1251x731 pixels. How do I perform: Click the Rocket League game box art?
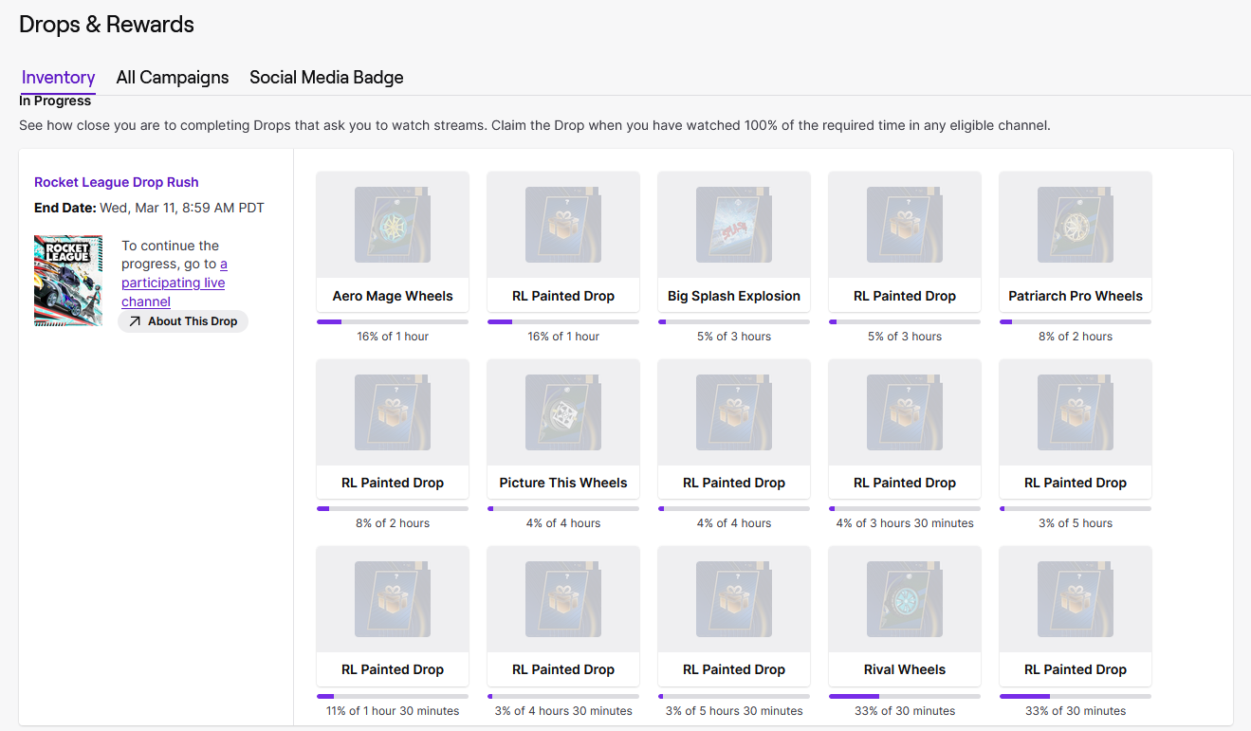(x=68, y=281)
